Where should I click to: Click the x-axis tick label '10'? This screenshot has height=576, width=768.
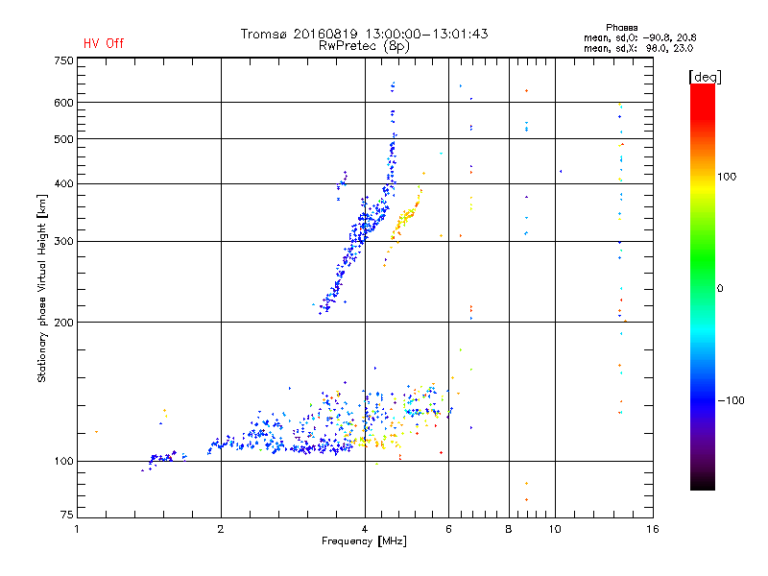point(555,529)
